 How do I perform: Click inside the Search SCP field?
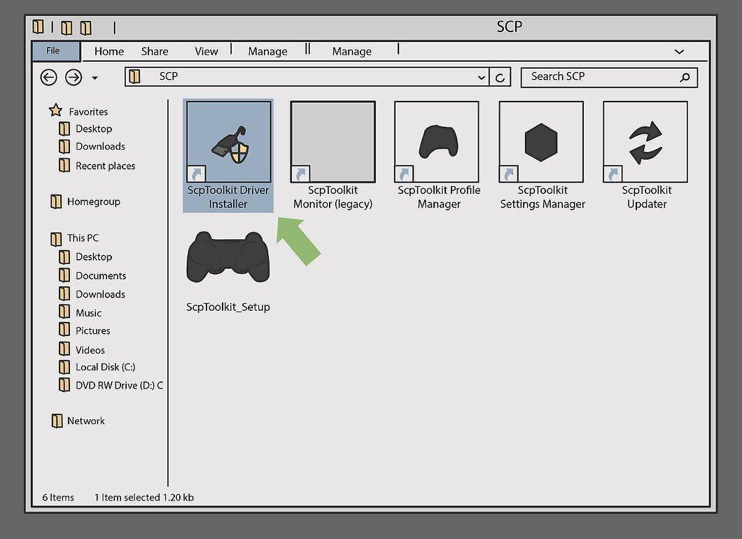[601, 77]
